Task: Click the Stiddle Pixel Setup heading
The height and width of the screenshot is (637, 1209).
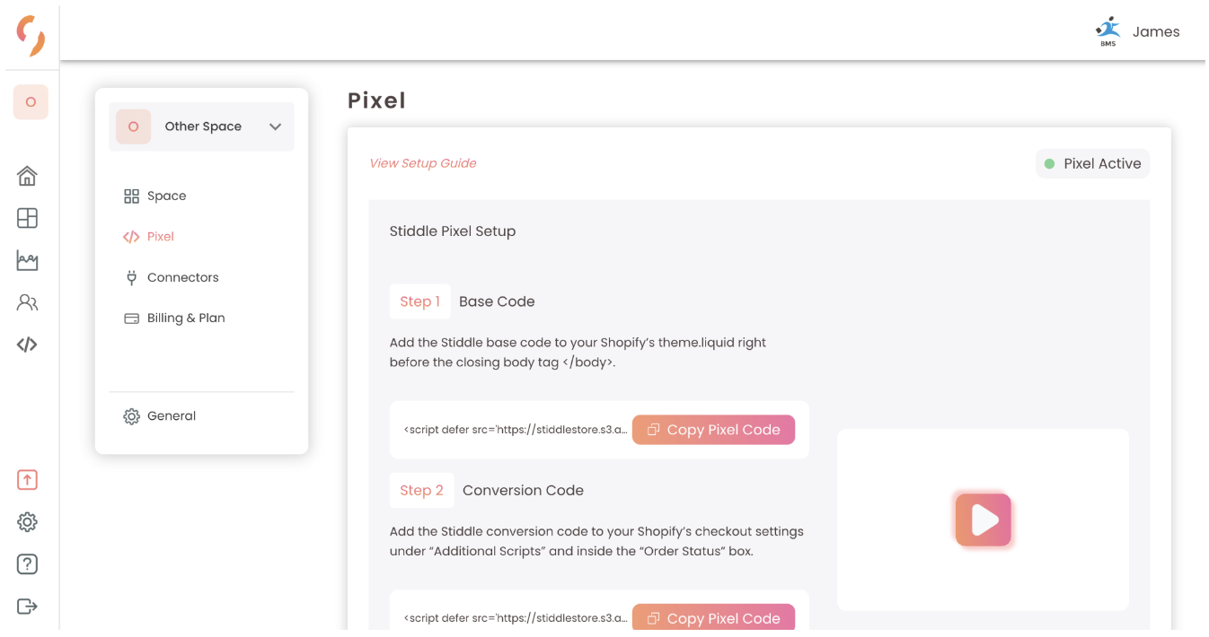Action: (x=453, y=231)
